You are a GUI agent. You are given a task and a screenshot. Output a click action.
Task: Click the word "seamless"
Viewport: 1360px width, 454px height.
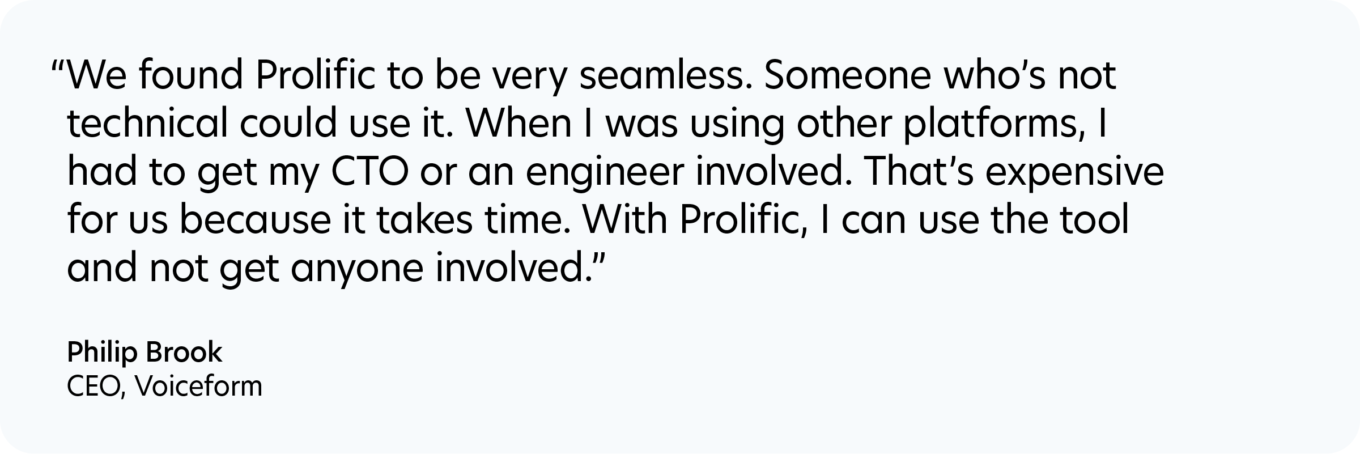coord(666,77)
